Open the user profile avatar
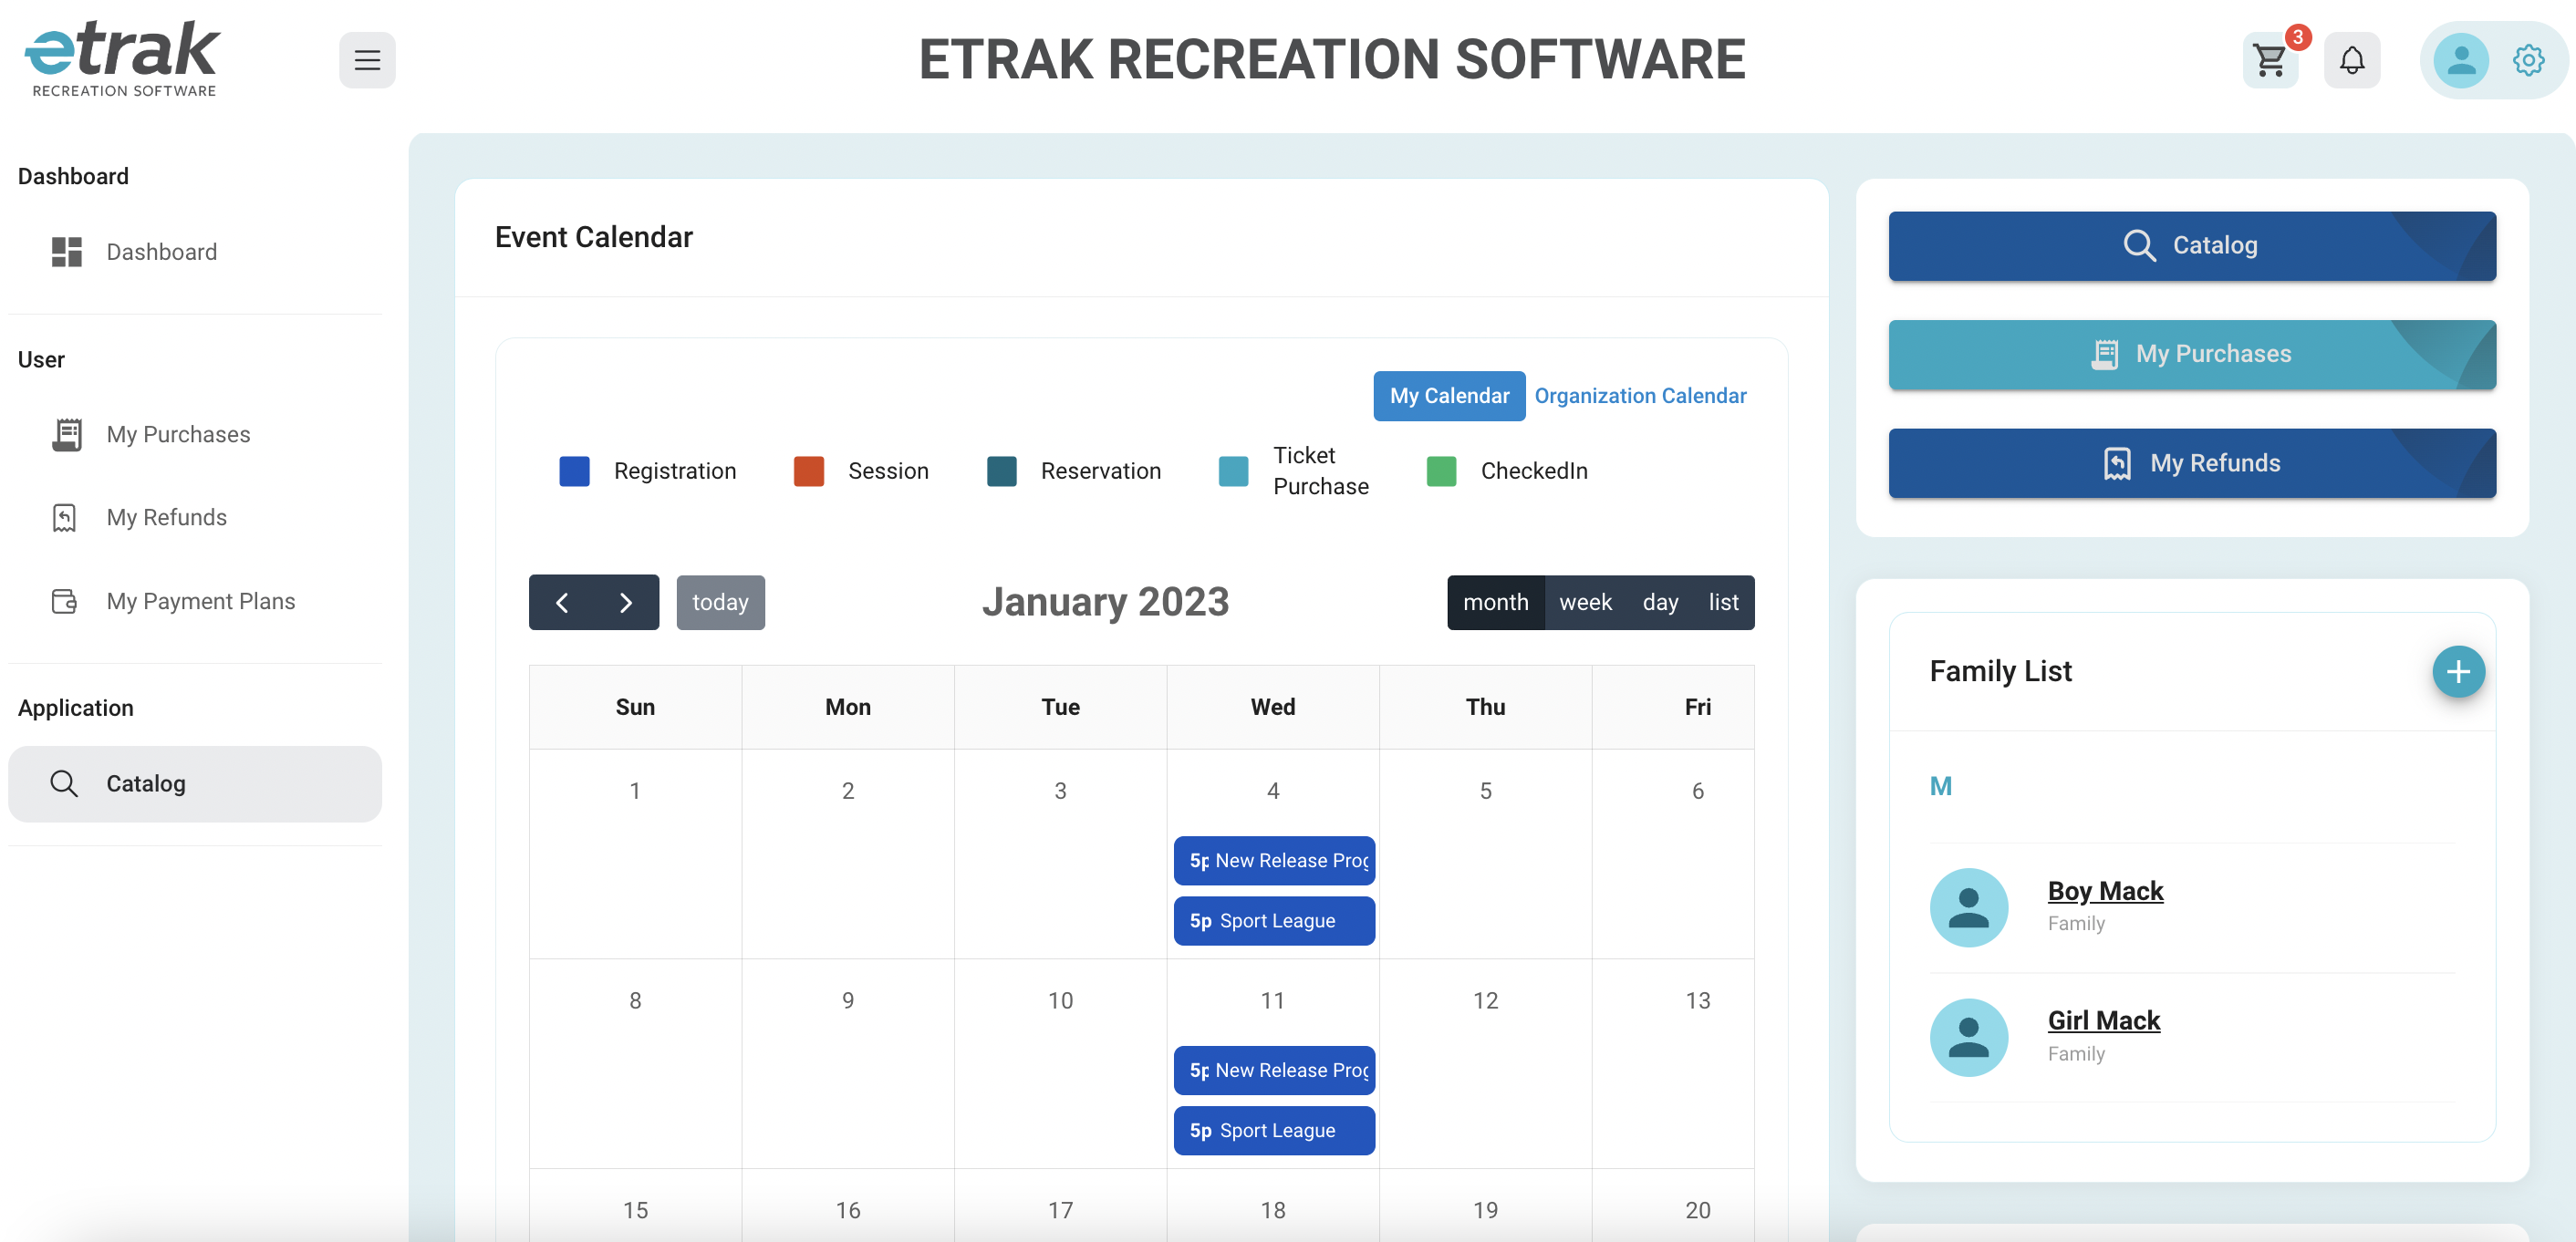 tap(2461, 60)
